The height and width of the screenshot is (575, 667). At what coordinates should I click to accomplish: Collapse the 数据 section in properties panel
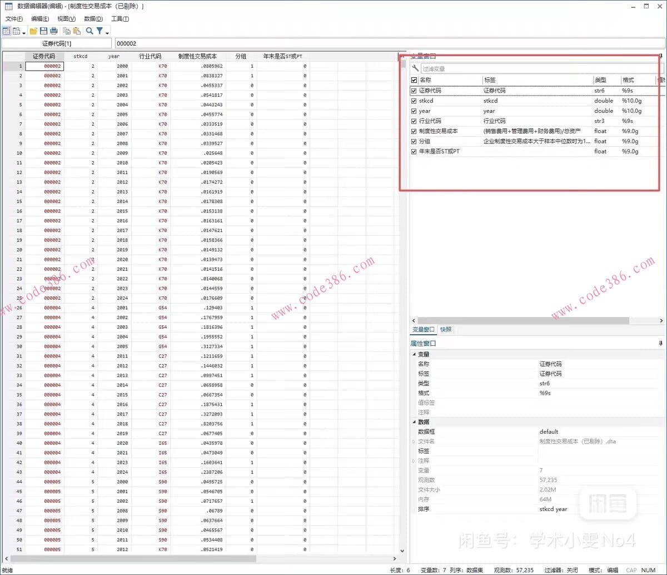click(x=414, y=422)
